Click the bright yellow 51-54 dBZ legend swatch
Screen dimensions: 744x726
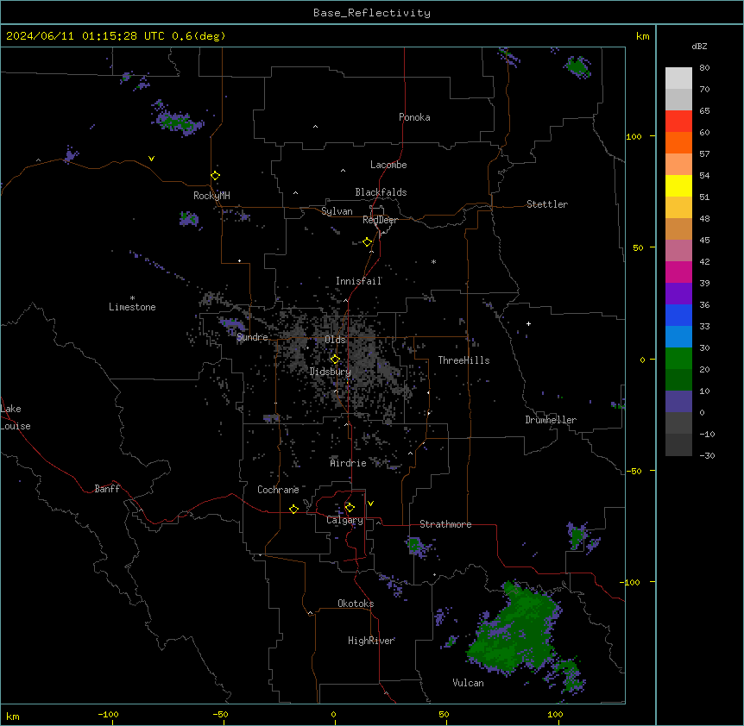coord(678,185)
